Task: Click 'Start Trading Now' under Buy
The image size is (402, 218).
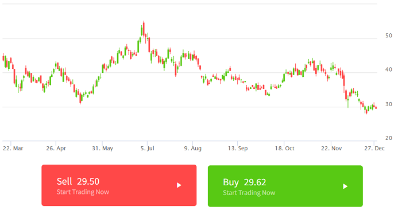Action: pyautogui.click(x=249, y=193)
